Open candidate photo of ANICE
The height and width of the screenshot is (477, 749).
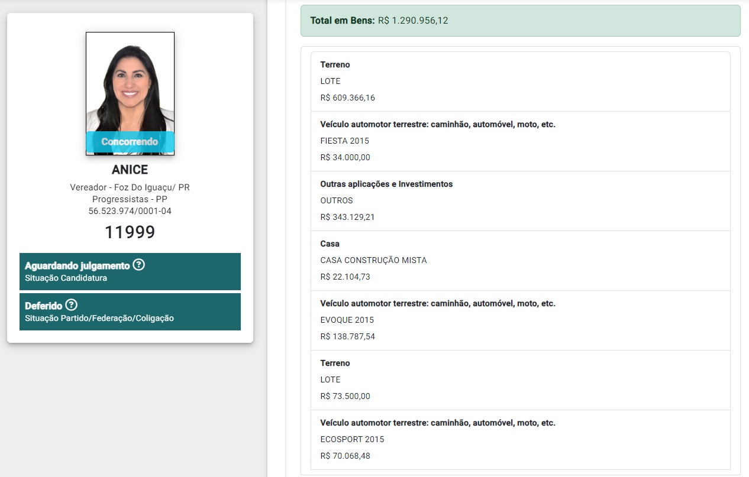coord(130,93)
